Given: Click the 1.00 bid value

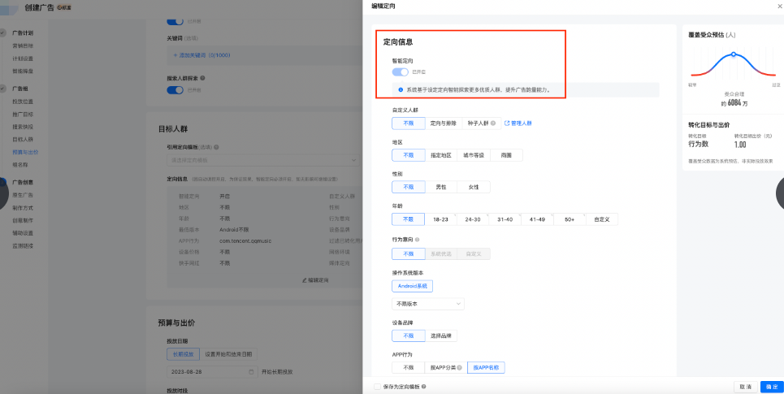Looking at the screenshot, I should 740,145.
